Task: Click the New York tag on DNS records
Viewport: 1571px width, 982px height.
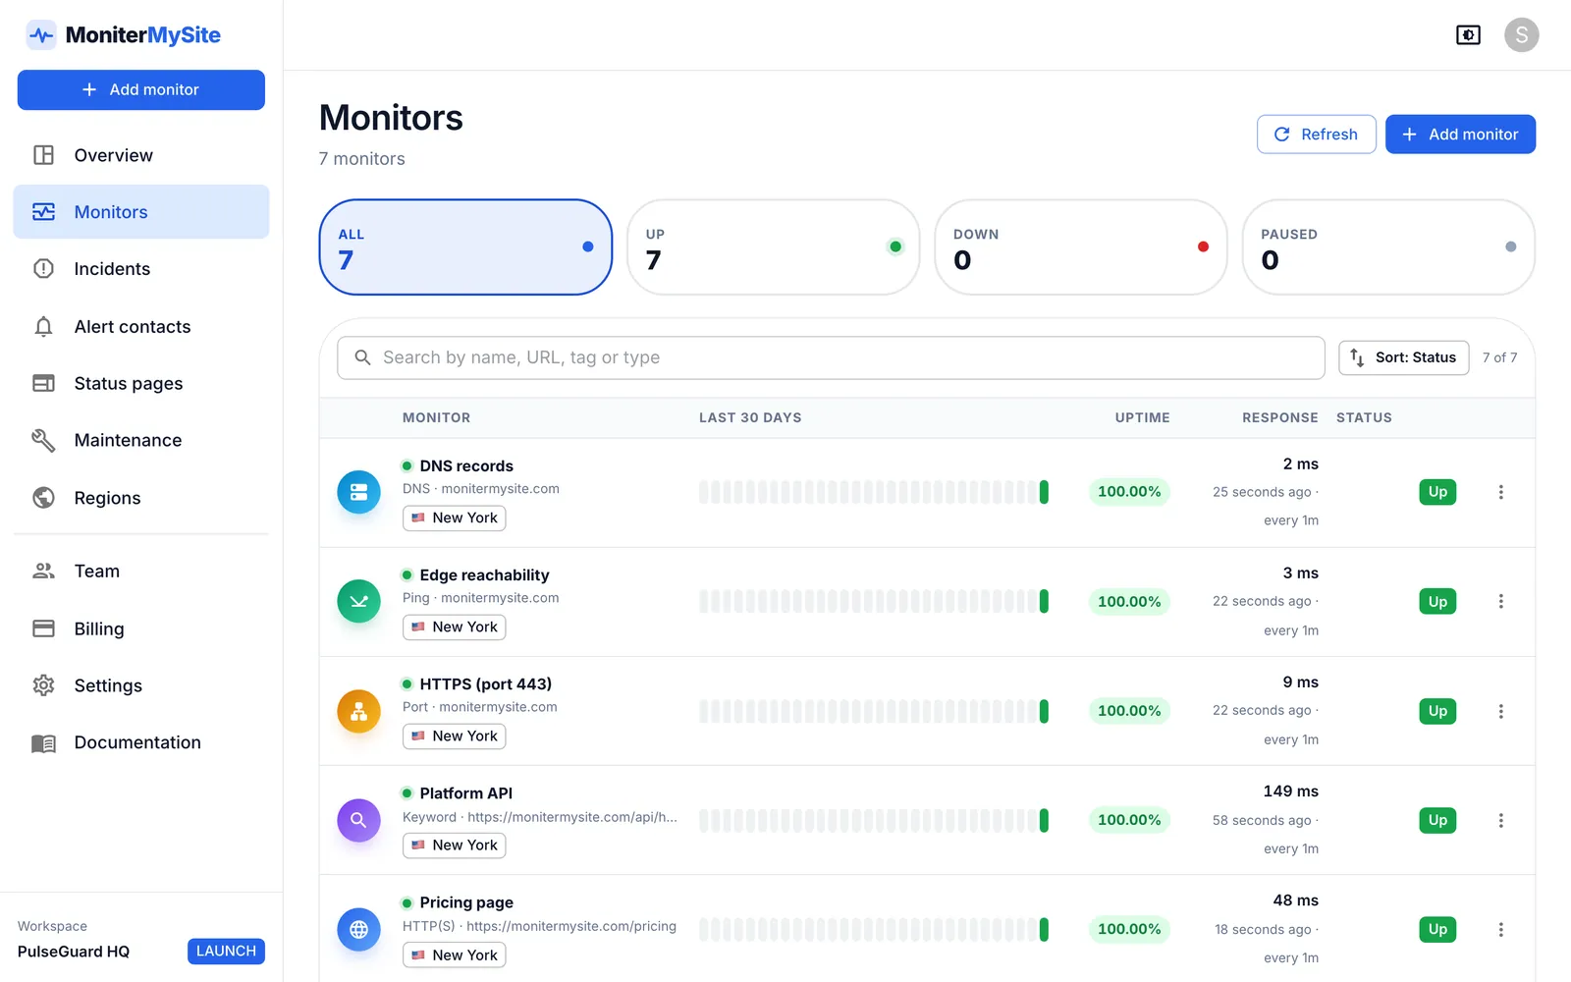Action: [x=455, y=518]
